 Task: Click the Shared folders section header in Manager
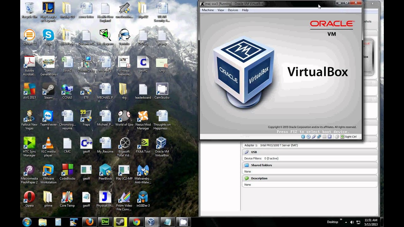[310, 165]
